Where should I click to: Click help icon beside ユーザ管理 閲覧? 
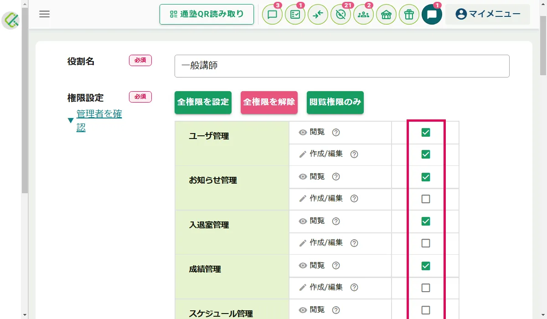click(336, 133)
